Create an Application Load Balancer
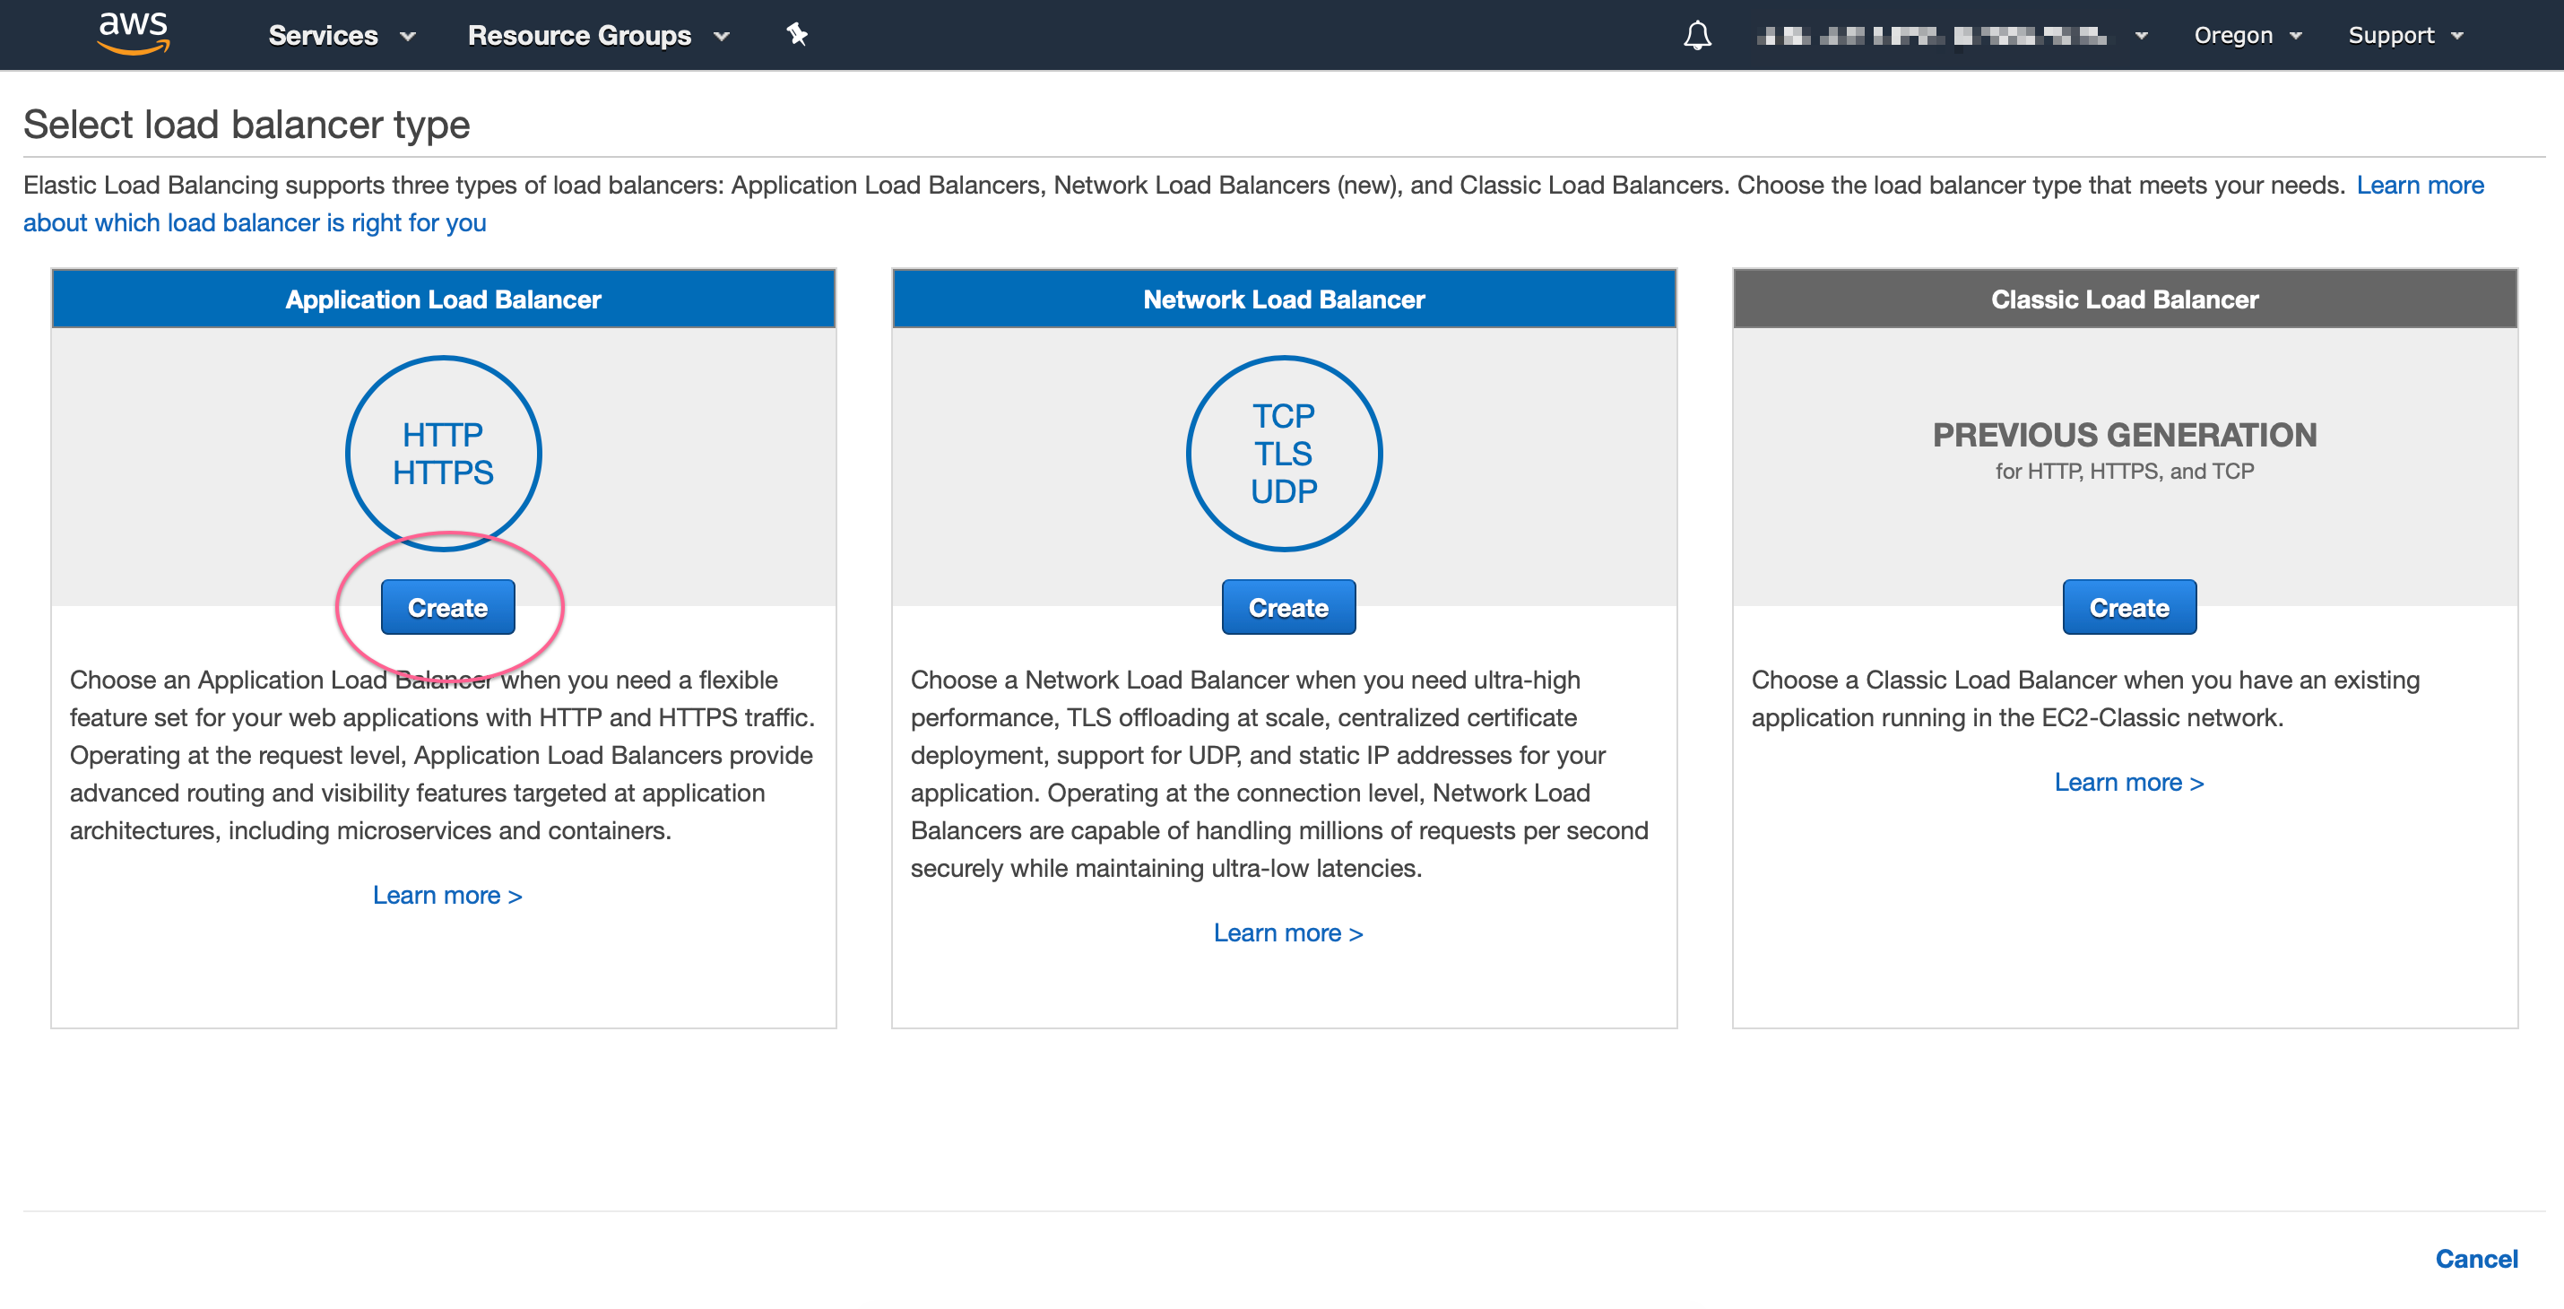 pos(448,607)
